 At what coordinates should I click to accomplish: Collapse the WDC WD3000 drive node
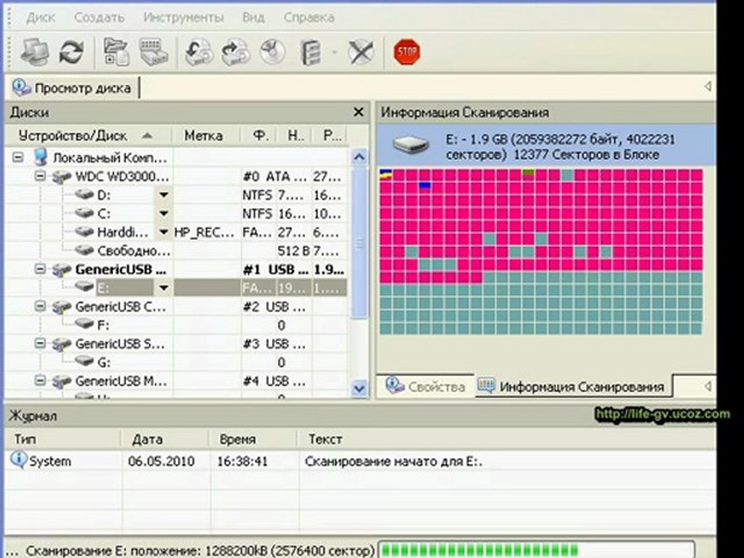(x=40, y=176)
